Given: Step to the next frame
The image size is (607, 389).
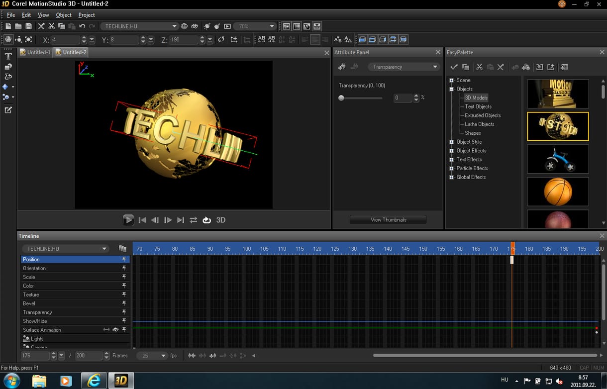Looking at the screenshot, I should tap(168, 220).
